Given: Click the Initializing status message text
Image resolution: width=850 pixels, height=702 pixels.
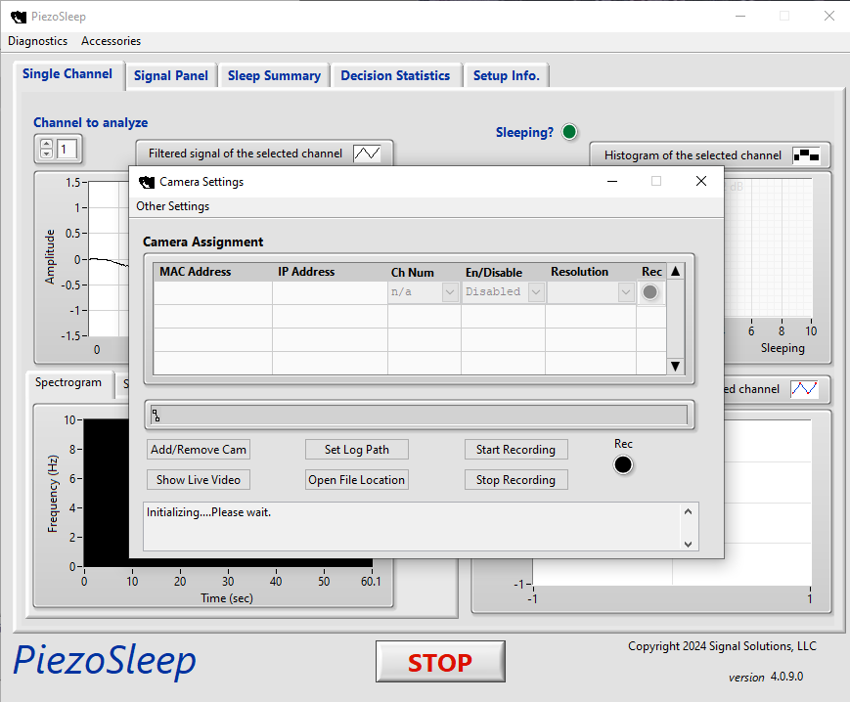Looking at the screenshot, I should point(208,512).
